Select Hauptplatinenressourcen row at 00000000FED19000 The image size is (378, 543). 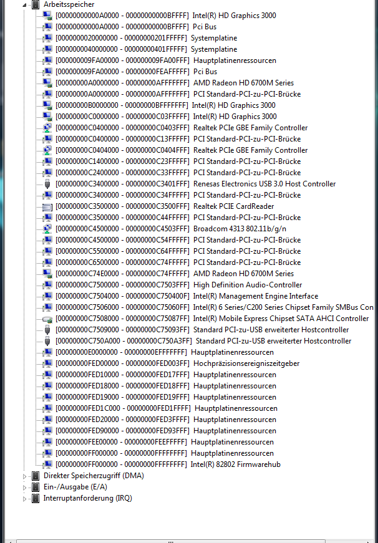point(166,397)
